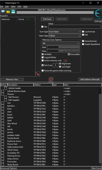Click Add Address Manually

pyautogui.click(x=90, y=79)
